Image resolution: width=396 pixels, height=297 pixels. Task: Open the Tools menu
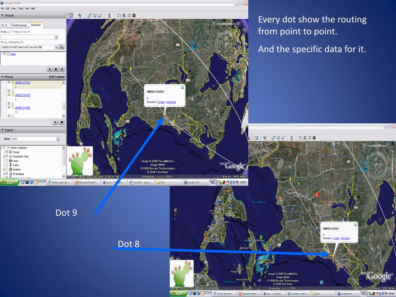point(20,9)
